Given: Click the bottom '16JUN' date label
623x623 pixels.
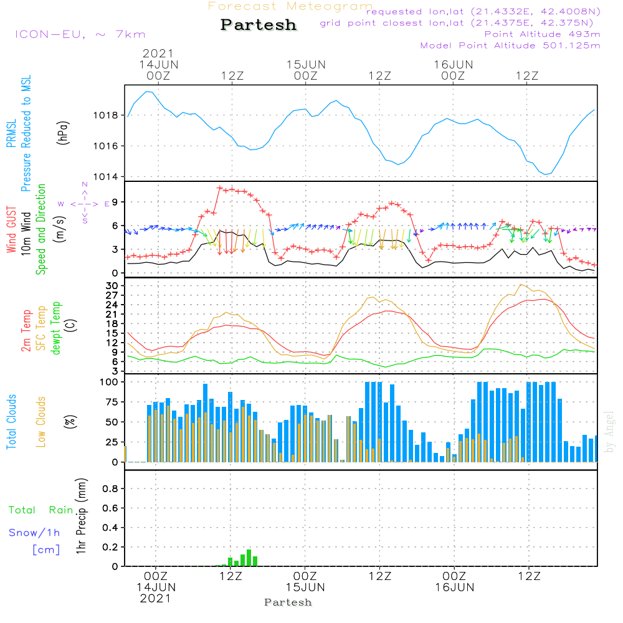Looking at the screenshot, I should (455, 587).
